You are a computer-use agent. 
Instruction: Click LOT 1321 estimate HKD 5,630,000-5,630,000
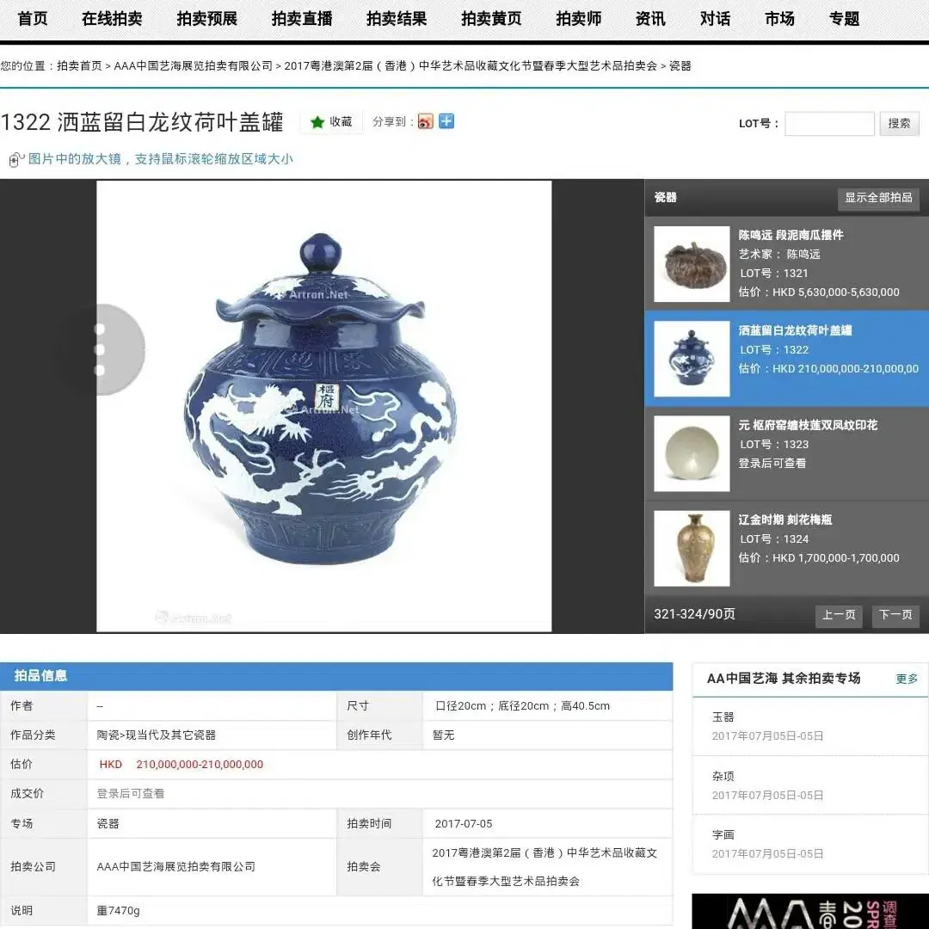coord(819,292)
